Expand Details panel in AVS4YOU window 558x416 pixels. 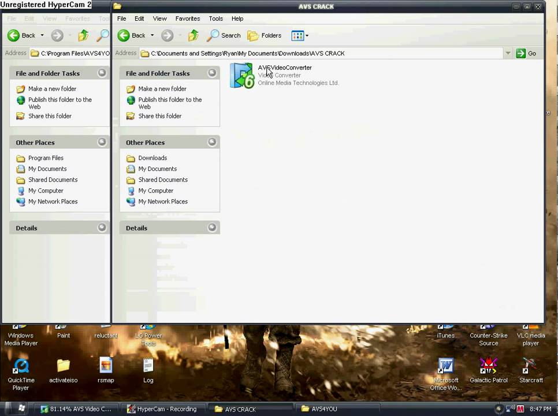pyautogui.click(x=102, y=228)
